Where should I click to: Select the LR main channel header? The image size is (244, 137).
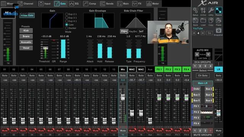pyautogui.click(x=218, y=69)
